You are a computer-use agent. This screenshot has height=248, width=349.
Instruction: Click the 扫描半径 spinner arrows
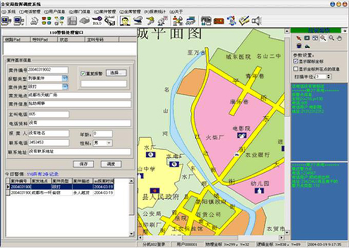point(329,76)
